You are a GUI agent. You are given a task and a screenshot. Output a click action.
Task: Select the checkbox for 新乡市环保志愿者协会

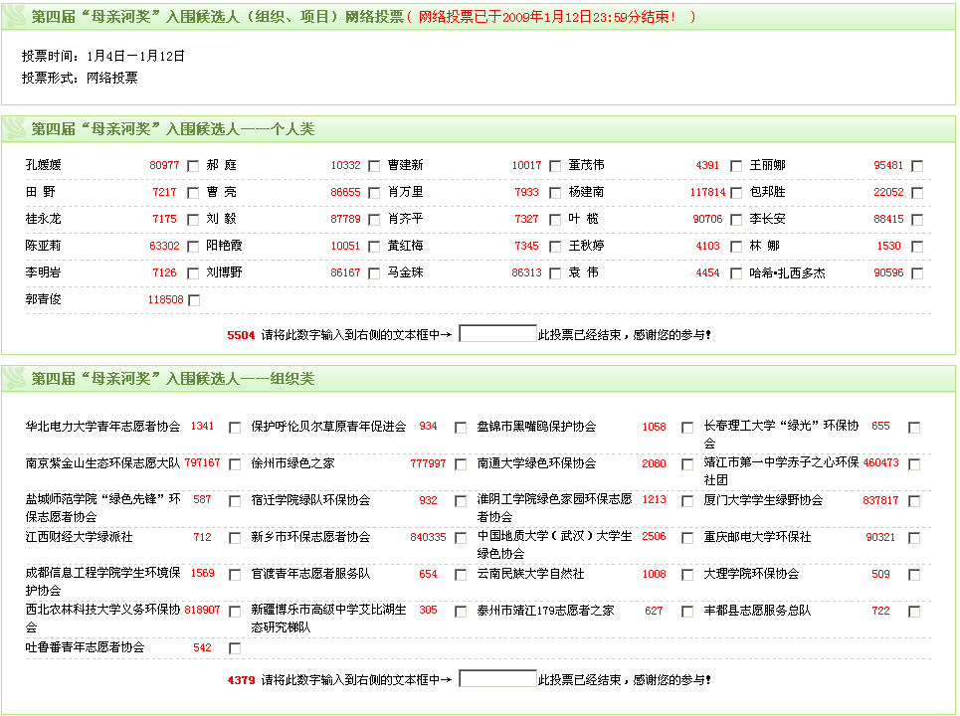point(461,538)
